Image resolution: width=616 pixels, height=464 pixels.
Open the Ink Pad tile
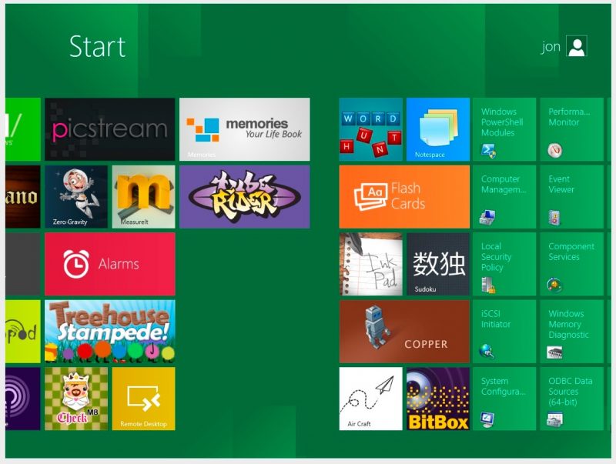pyautogui.click(x=369, y=264)
